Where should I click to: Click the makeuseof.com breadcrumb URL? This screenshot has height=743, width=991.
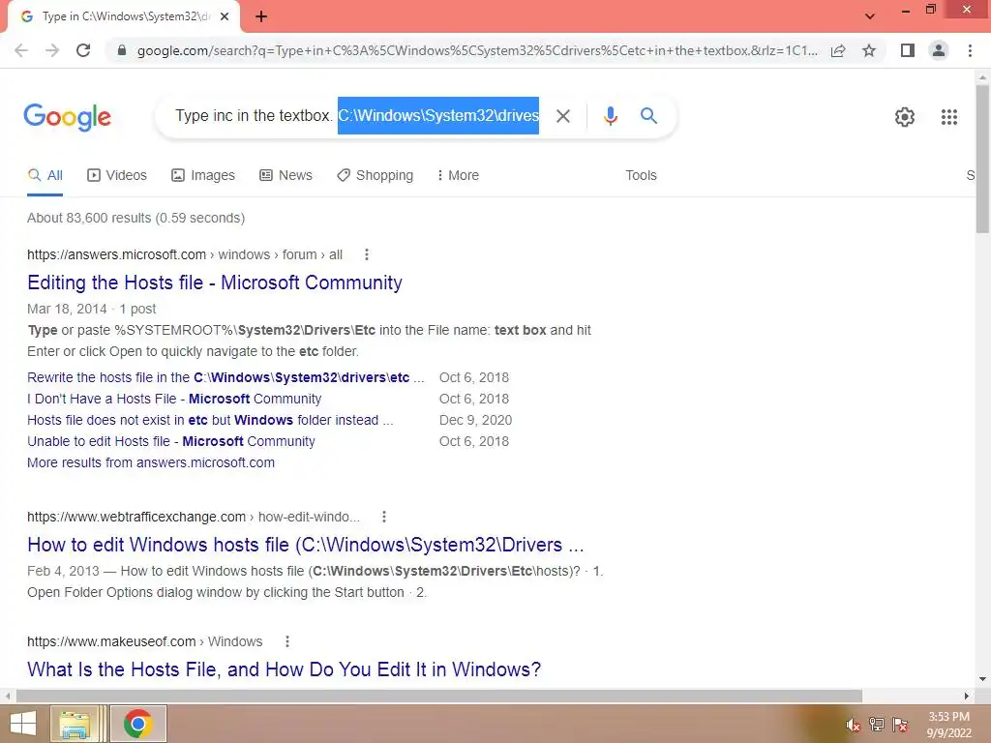(145, 642)
